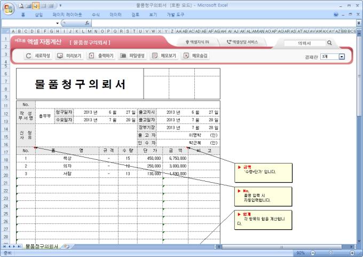Click the 의뢰서 search input field

305,43
